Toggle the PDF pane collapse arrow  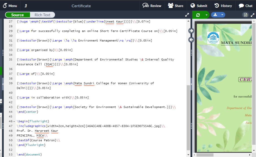(x=191, y=84)
